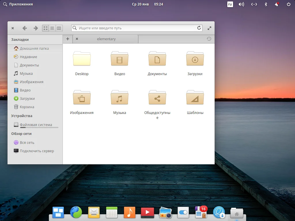
Task: Select the elementary tab
Action: click(x=106, y=39)
